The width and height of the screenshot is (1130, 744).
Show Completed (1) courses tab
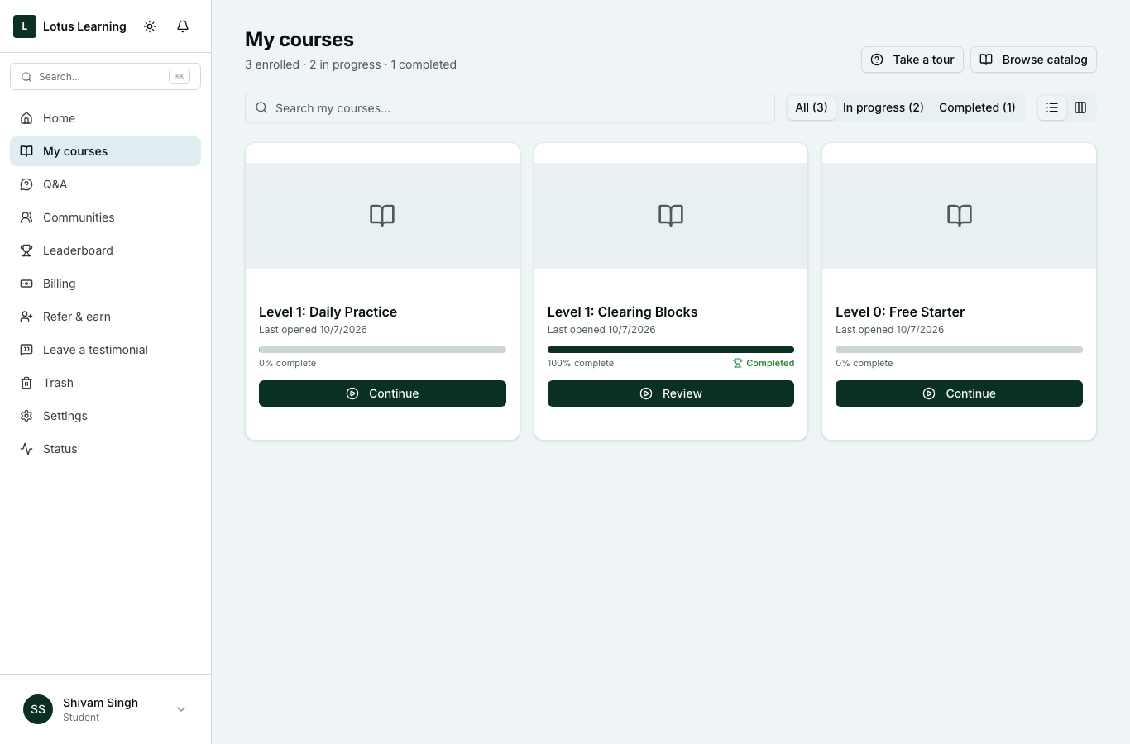point(977,107)
